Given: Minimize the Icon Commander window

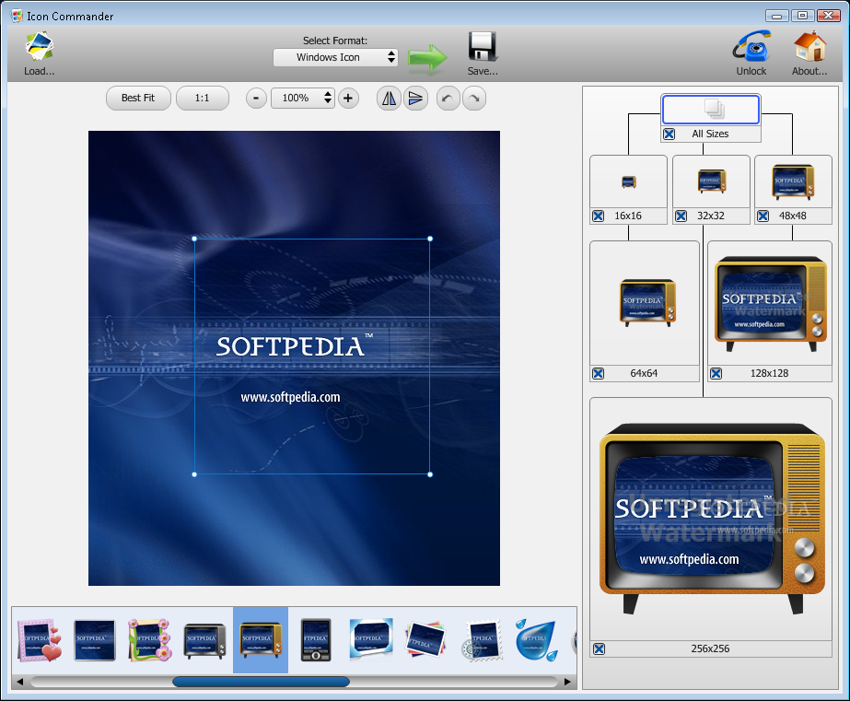Looking at the screenshot, I should coord(777,16).
